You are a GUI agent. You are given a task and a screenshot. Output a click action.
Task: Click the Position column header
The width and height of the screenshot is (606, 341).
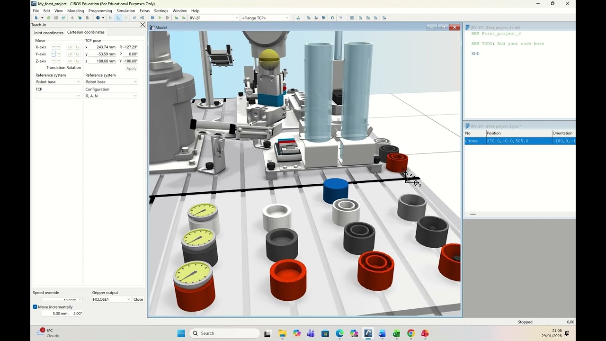519,133
